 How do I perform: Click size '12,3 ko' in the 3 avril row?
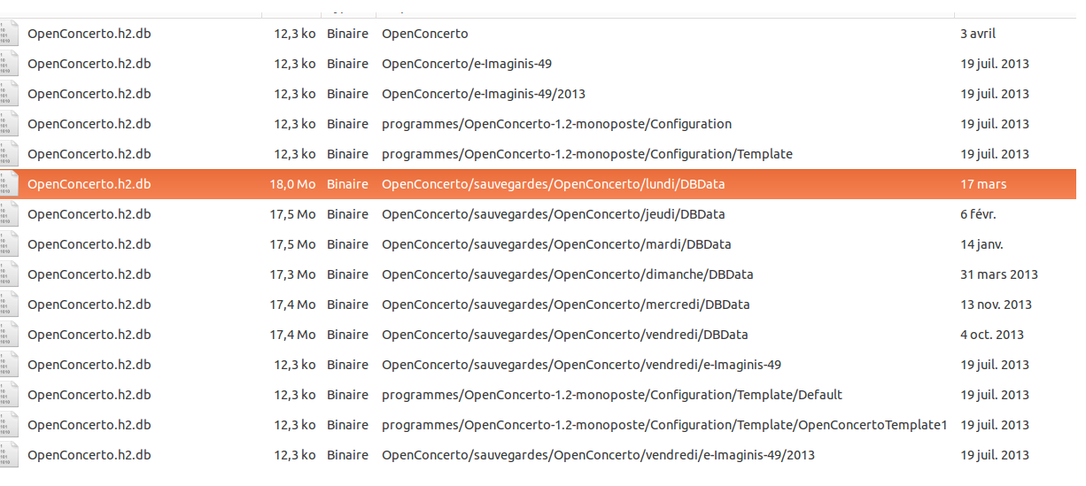[295, 34]
